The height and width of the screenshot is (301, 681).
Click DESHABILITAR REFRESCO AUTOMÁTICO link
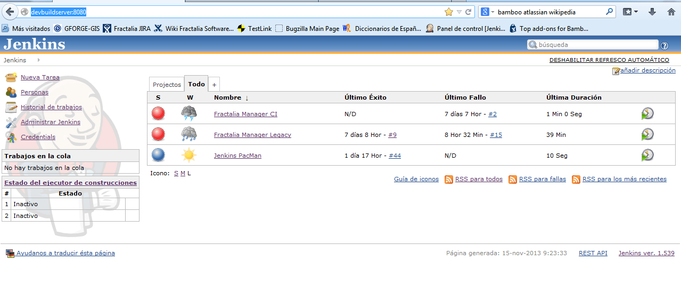pos(609,60)
